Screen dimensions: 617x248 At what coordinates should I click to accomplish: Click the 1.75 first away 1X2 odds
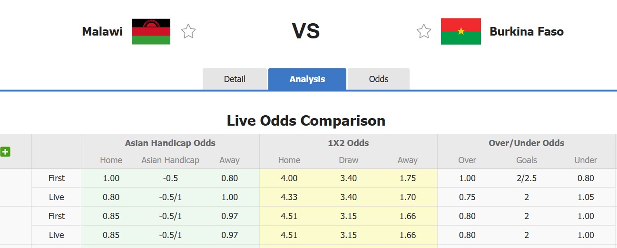coord(408,178)
